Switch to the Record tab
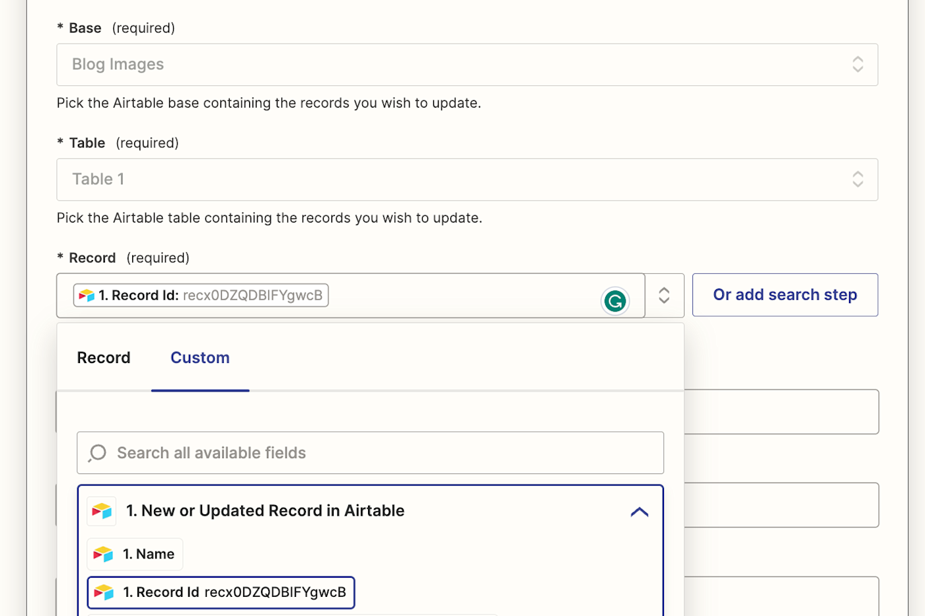This screenshot has width=925, height=616. coord(104,358)
